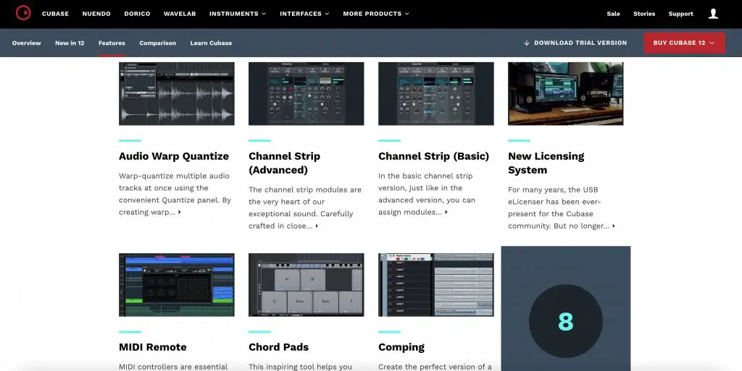
Task: Open Nuendo in top navigation
Action: point(96,14)
